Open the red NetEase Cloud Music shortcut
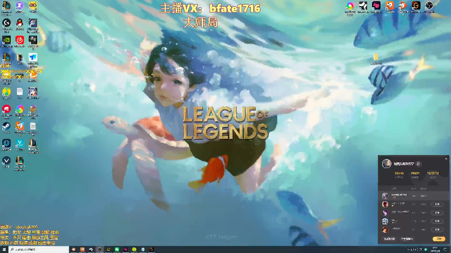 (x=20, y=40)
